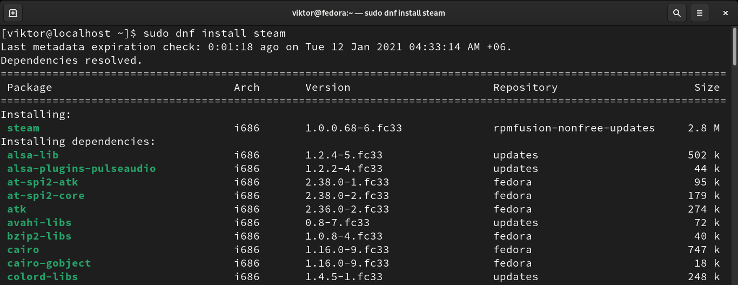
Task: Click the Repository column header
Action: 525,88
